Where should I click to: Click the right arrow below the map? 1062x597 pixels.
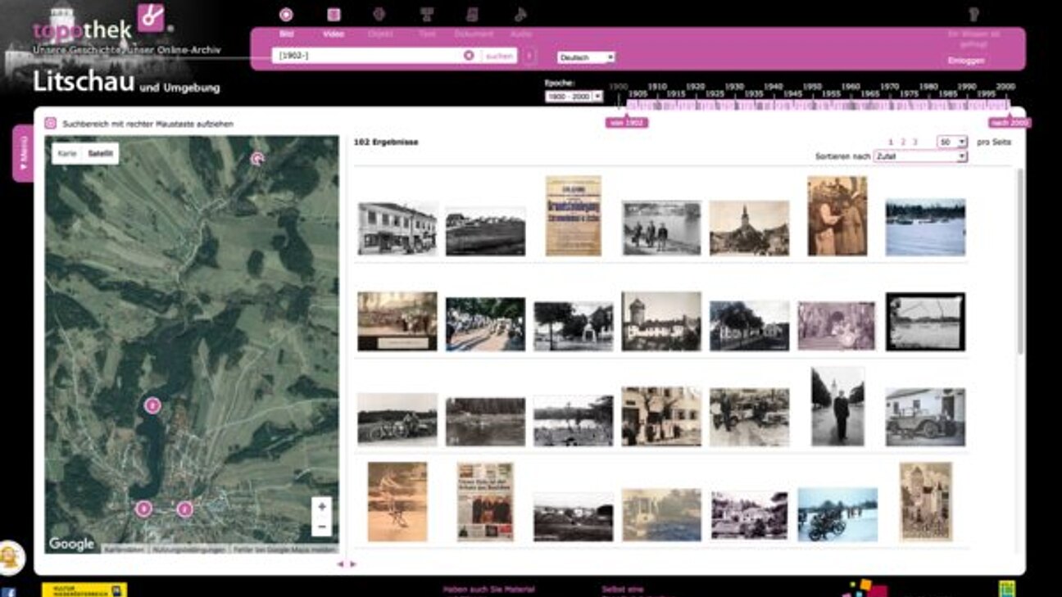(x=353, y=564)
